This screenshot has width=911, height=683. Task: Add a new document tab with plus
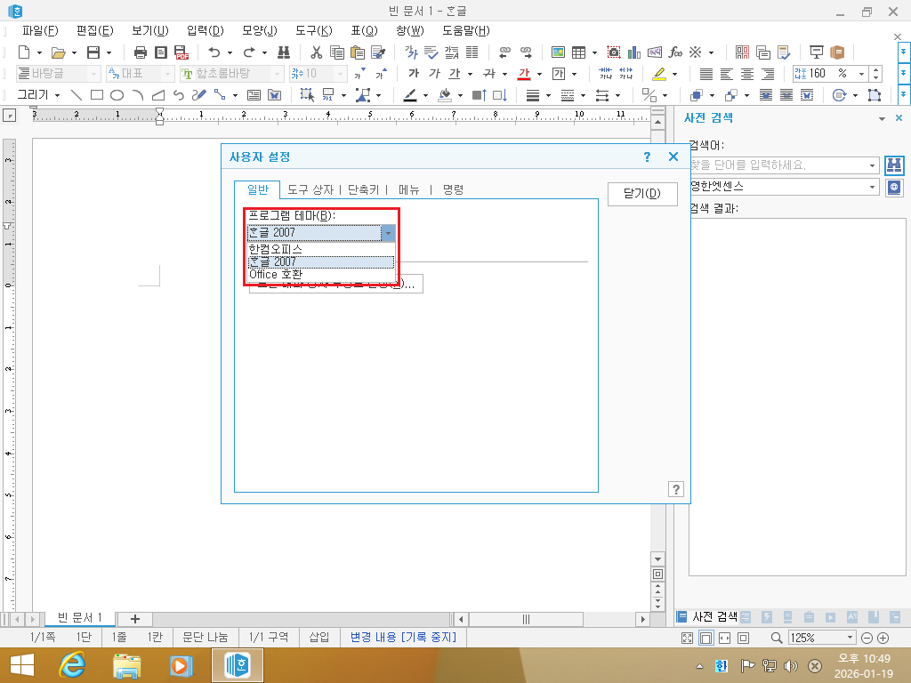click(134, 618)
